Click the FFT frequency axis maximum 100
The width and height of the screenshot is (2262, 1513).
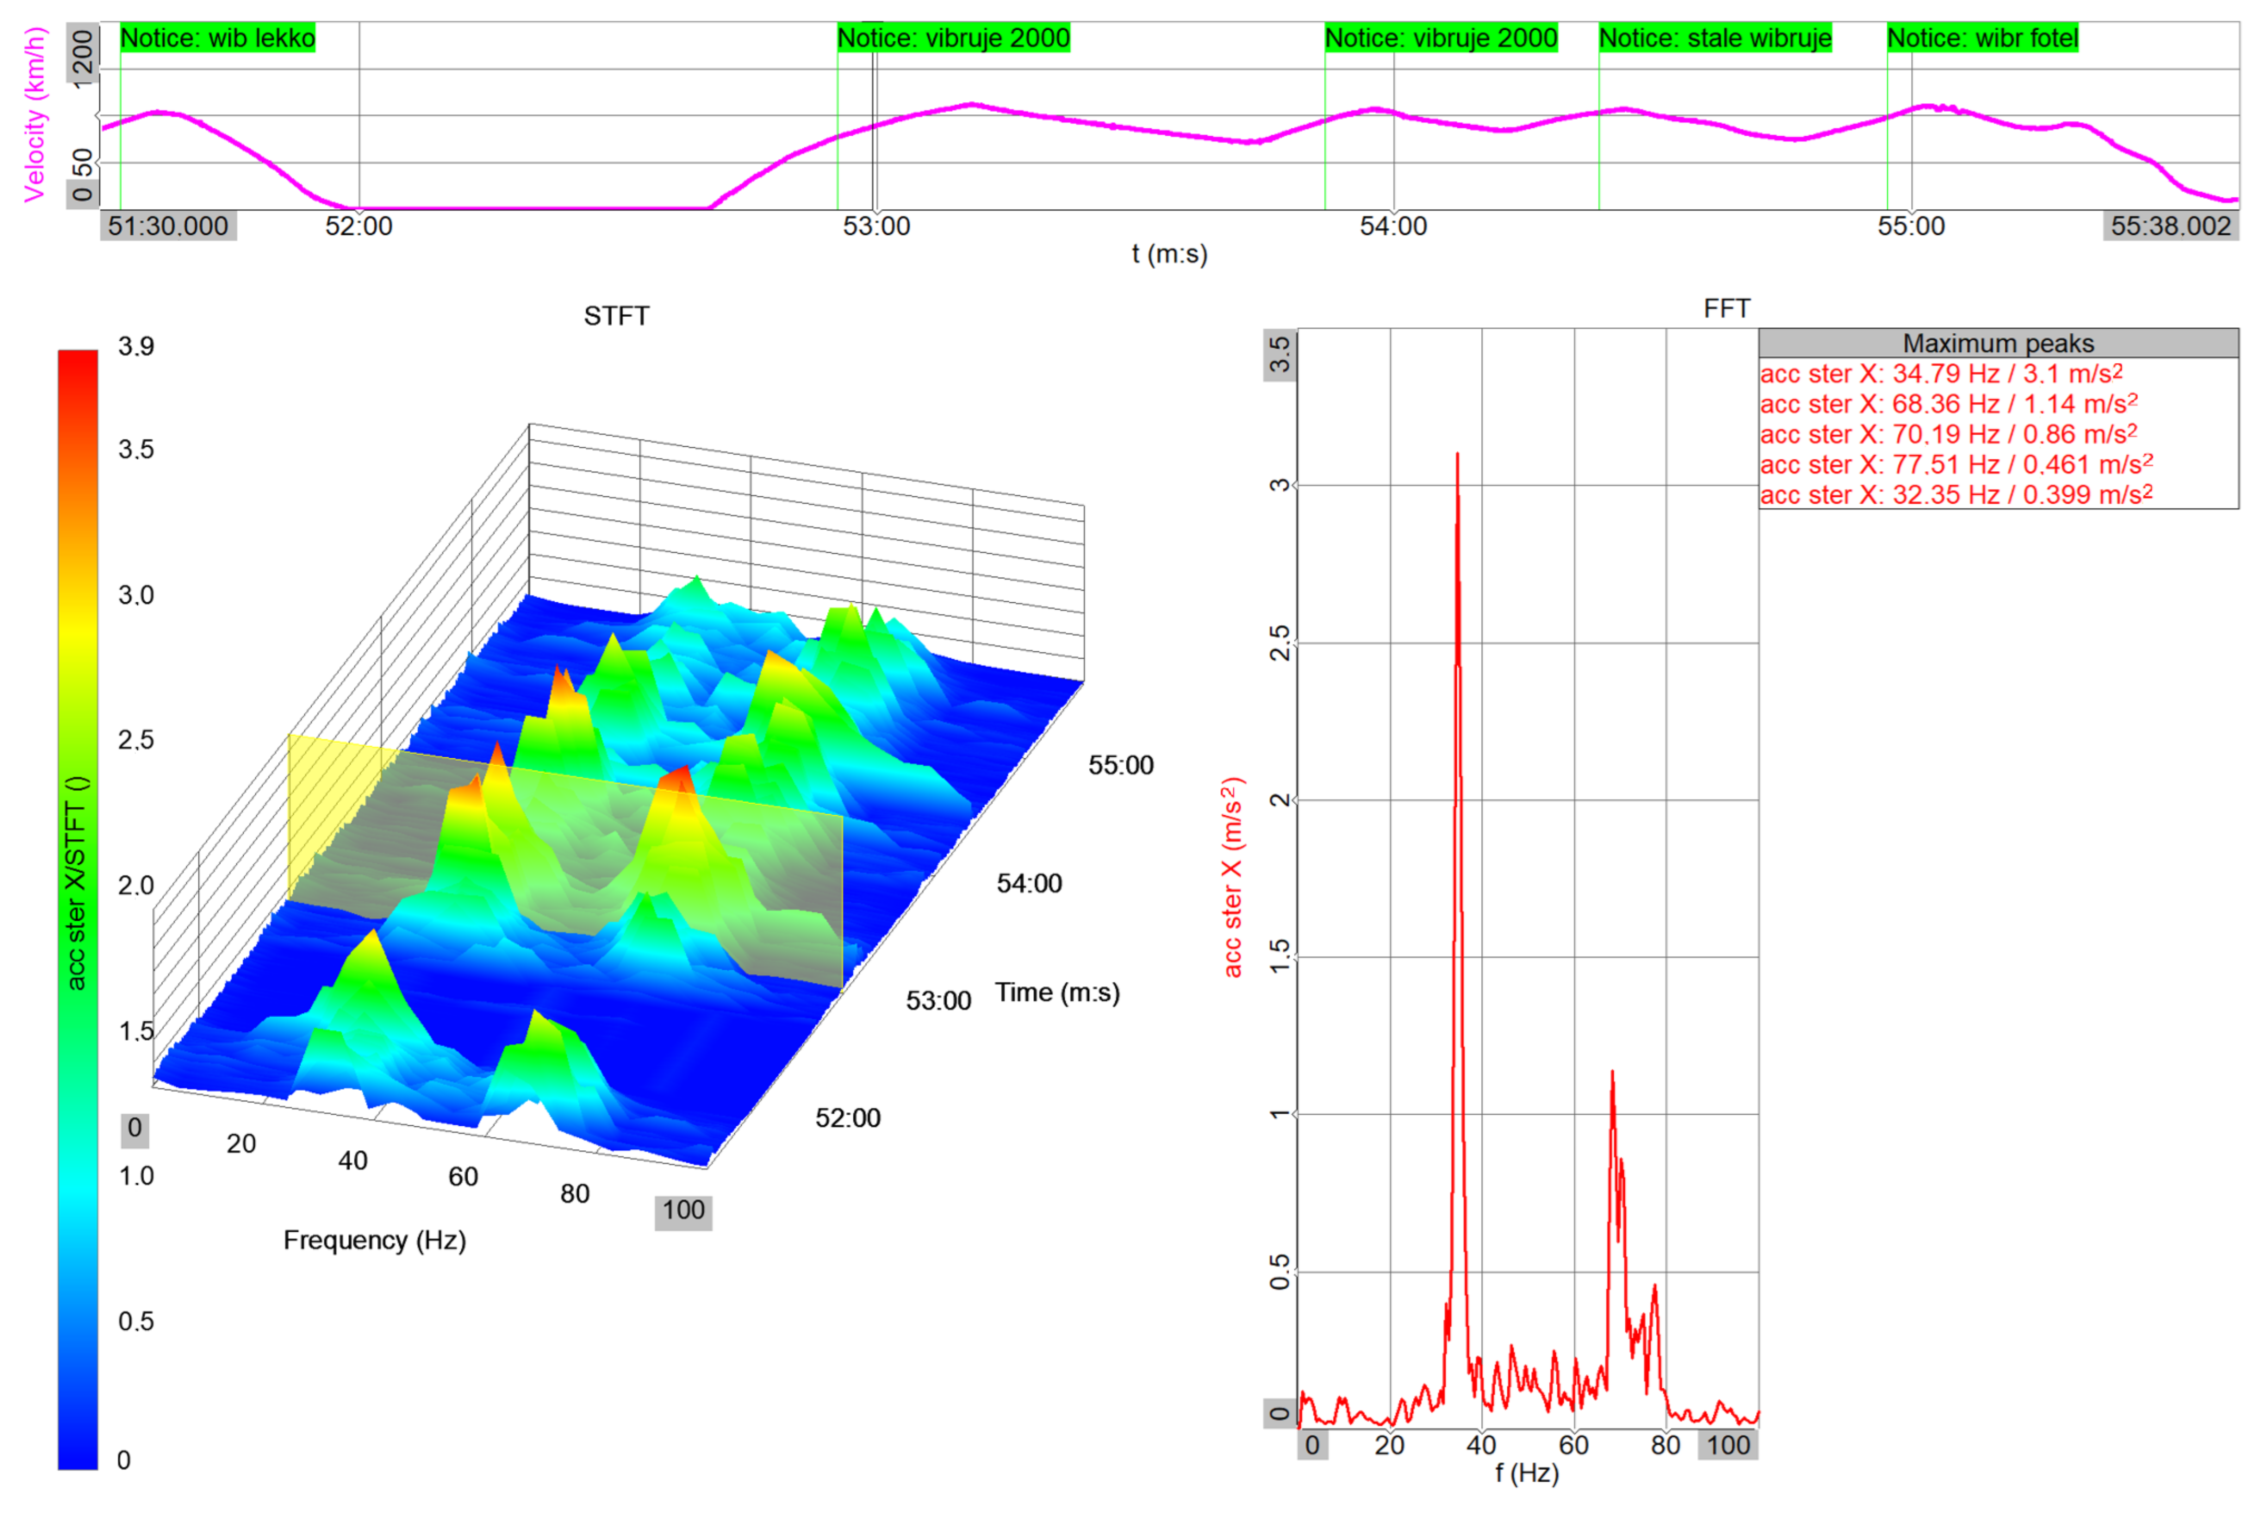[1728, 1446]
